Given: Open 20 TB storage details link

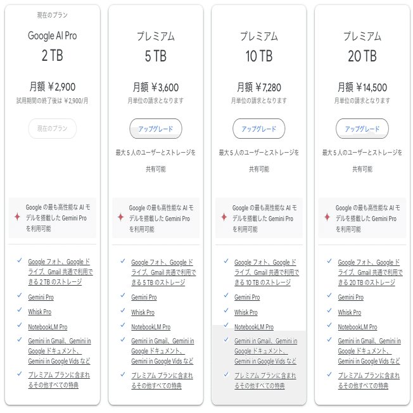Looking at the screenshot, I should [x=371, y=272].
